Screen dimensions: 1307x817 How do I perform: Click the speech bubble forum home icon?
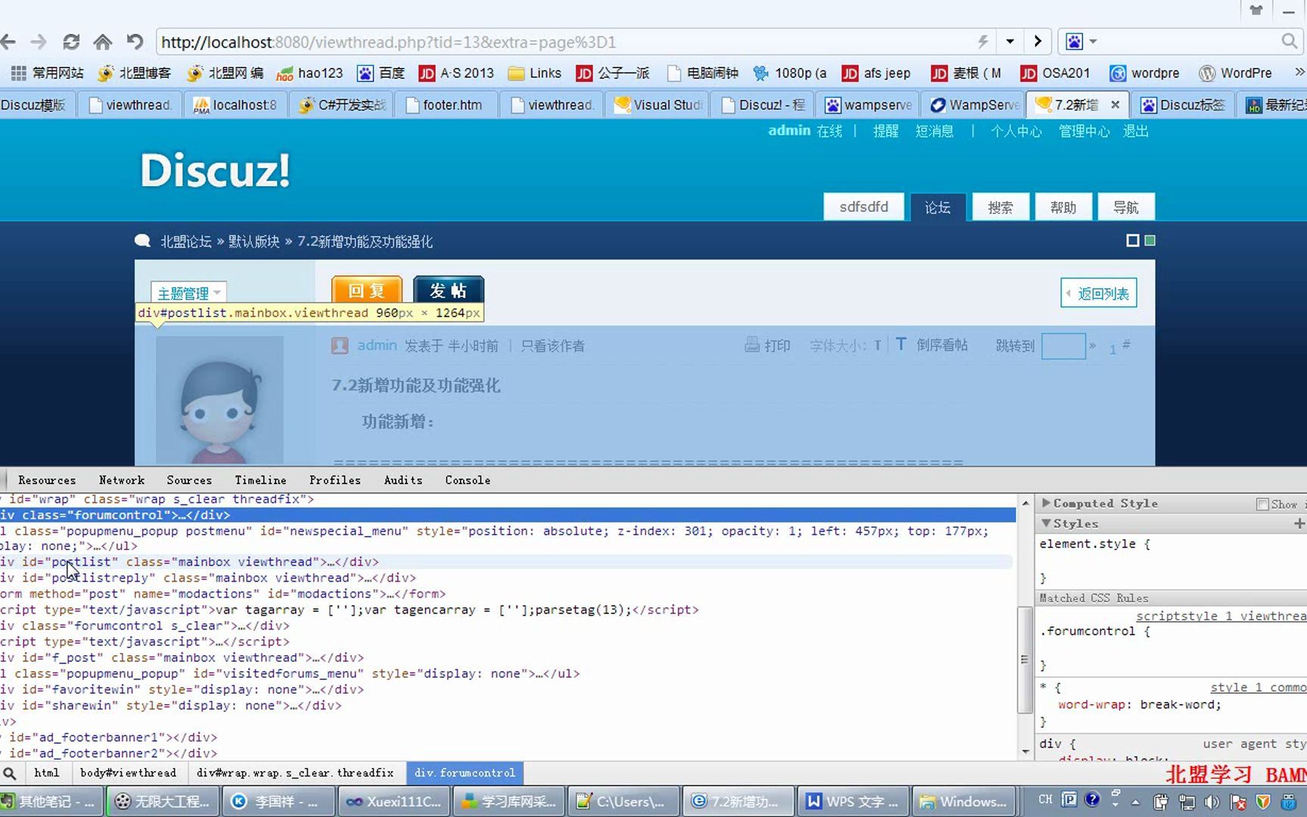pyautogui.click(x=142, y=241)
